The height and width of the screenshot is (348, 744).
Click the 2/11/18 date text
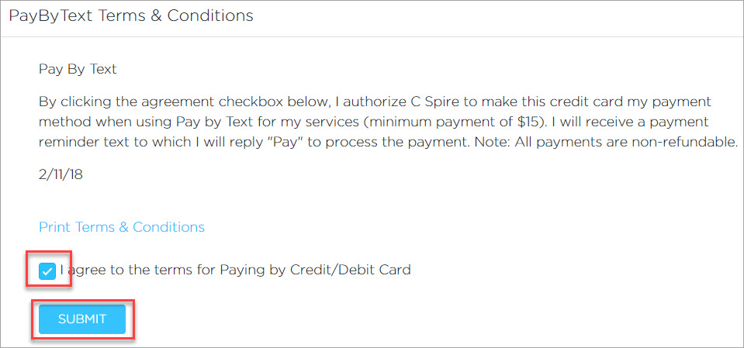click(61, 174)
